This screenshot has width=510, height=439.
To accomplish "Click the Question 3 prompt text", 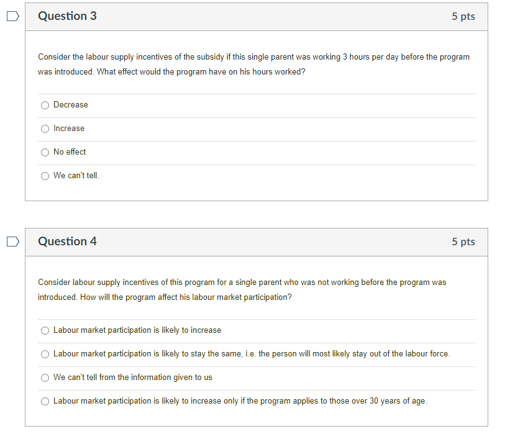I will click(253, 64).
